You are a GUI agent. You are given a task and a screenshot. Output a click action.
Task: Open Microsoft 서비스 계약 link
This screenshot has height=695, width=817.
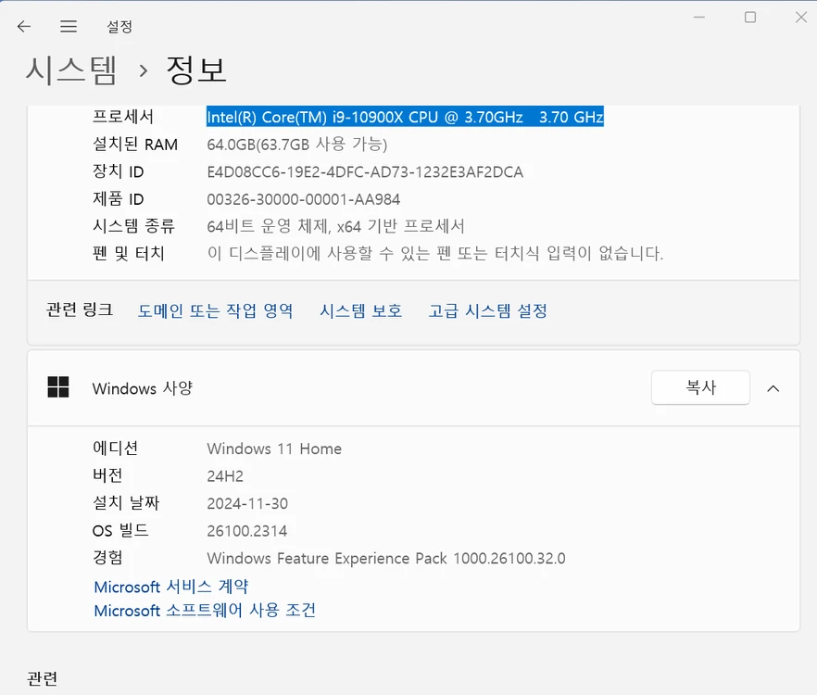170,587
